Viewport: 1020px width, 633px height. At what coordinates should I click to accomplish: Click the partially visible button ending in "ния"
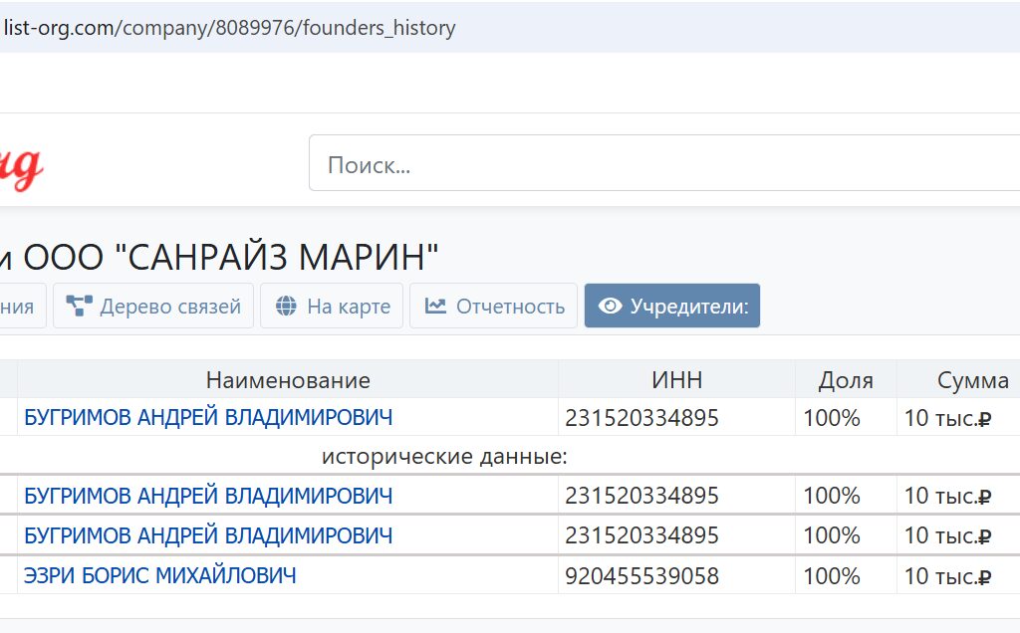tap(20, 307)
